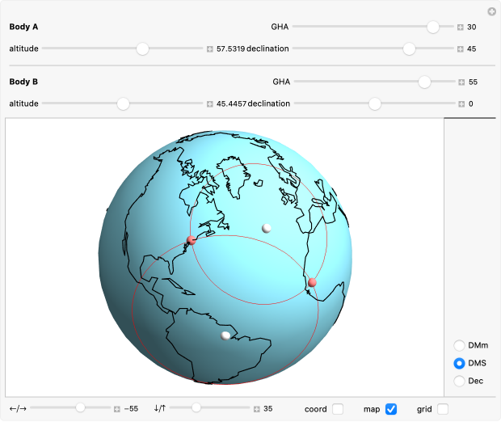Click the Body A declination slider handle
The width and height of the screenshot is (501, 422).
coord(409,49)
